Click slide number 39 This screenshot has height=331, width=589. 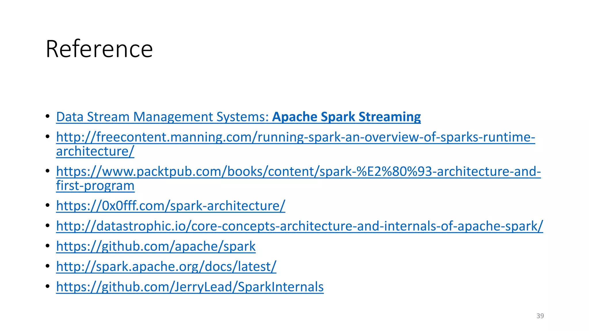click(540, 316)
